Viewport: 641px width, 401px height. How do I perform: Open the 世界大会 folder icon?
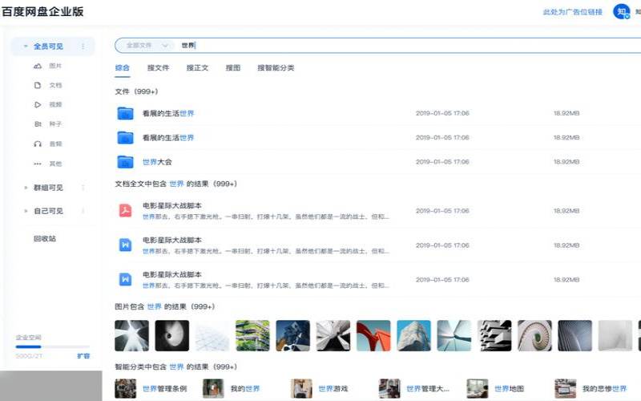coord(125,162)
